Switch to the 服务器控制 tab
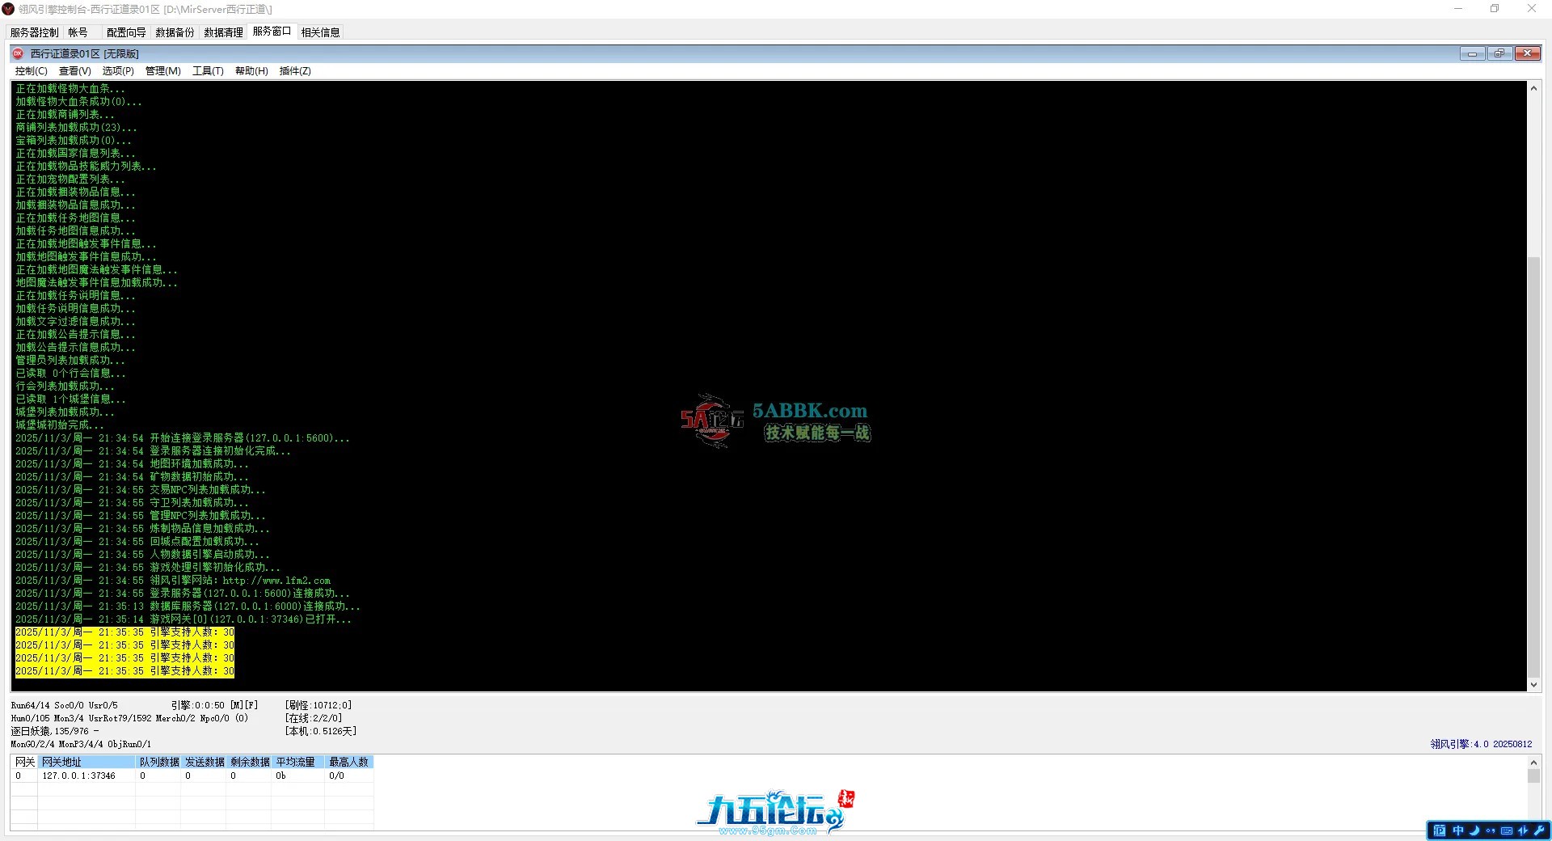The image size is (1552, 841). [x=34, y=32]
